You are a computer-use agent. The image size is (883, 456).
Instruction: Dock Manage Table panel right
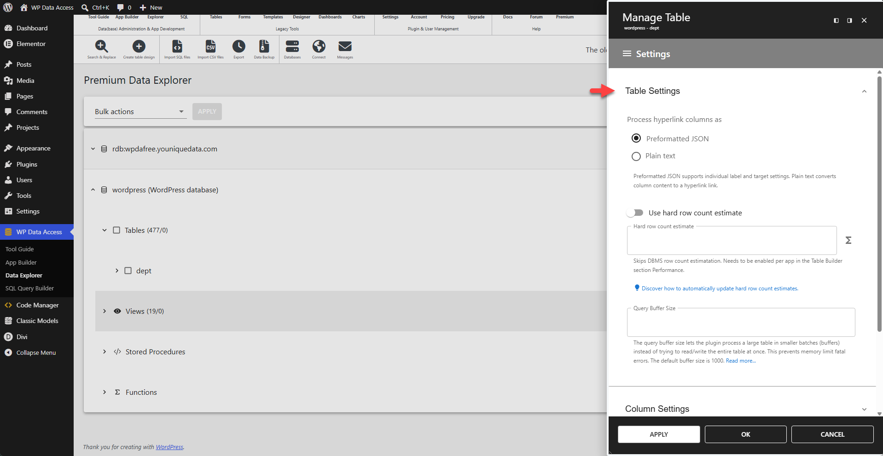click(849, 20)
